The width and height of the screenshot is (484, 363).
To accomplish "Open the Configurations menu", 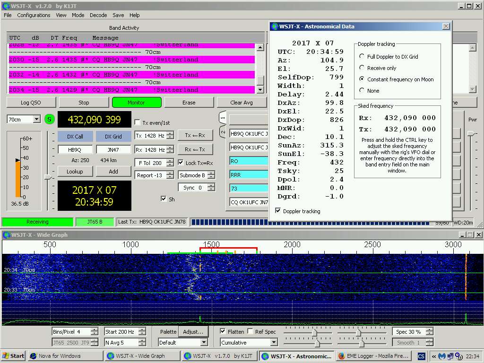I will pos(34,15).
